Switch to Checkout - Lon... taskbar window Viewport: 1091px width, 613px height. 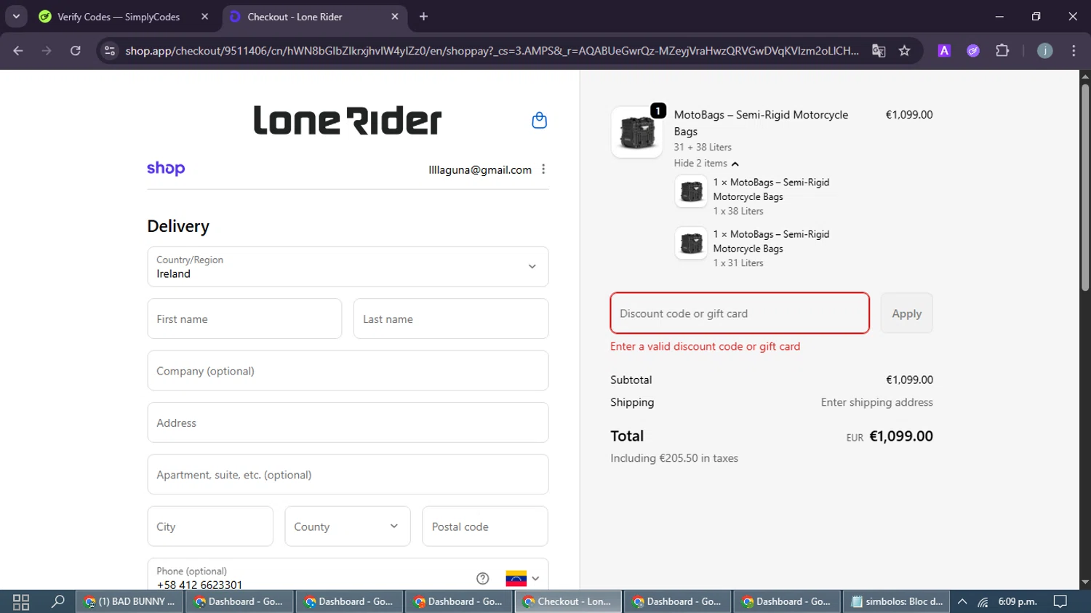568,602
